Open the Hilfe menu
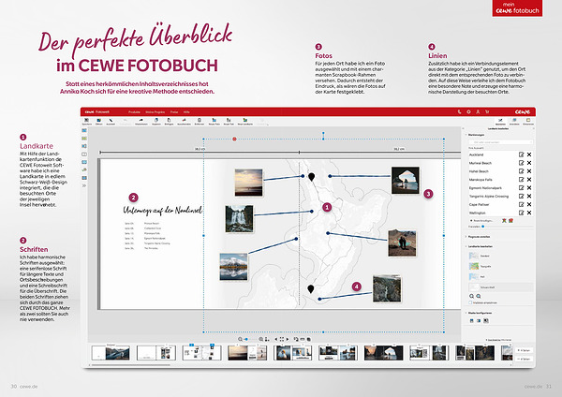Viewport: 562px width, 397px height. (186, 111)
